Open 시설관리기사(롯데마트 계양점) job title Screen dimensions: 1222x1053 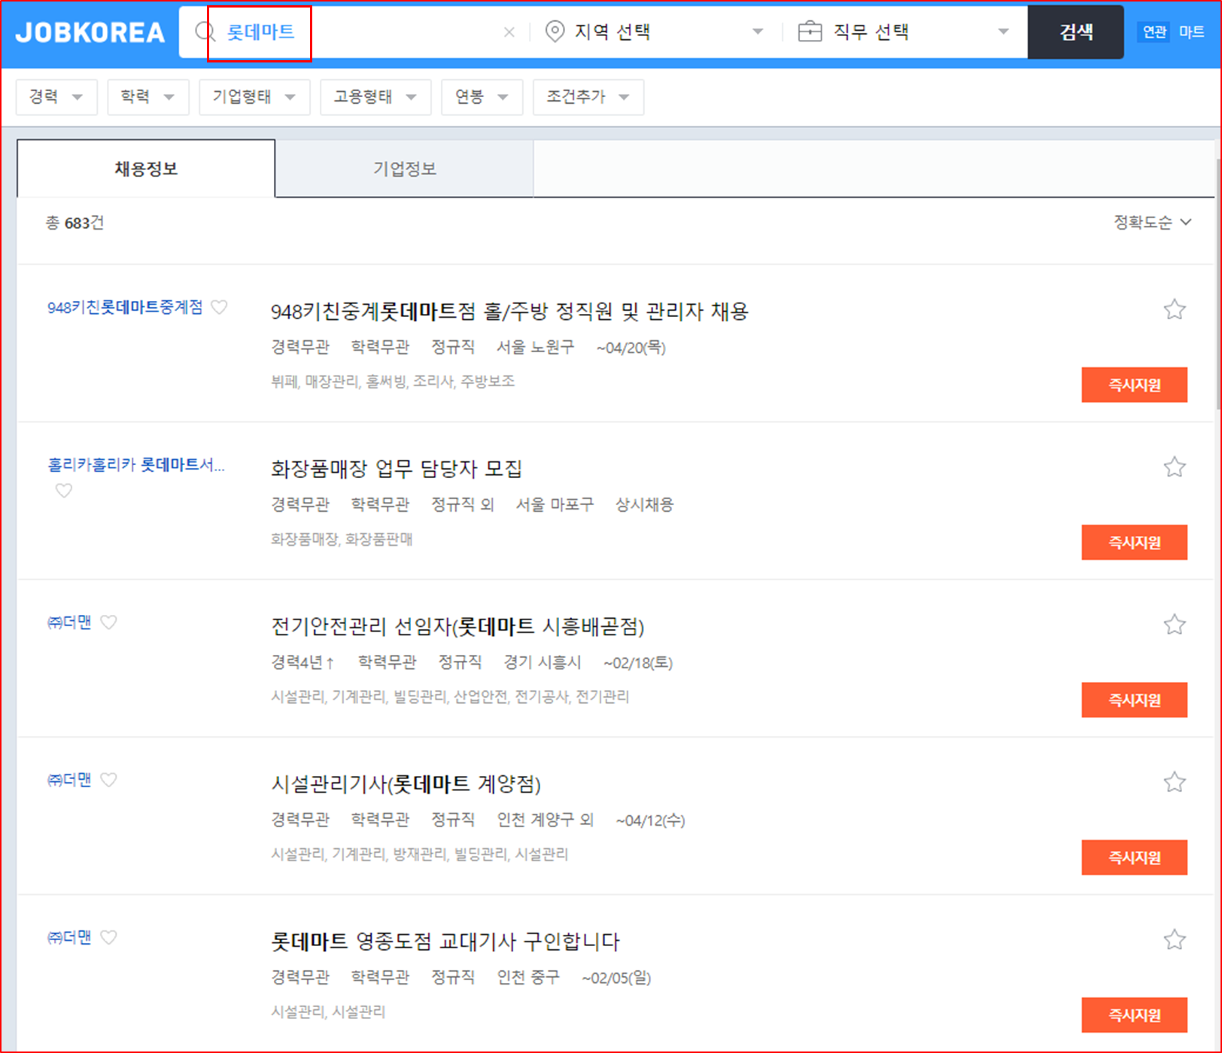(x=406, y=784)
